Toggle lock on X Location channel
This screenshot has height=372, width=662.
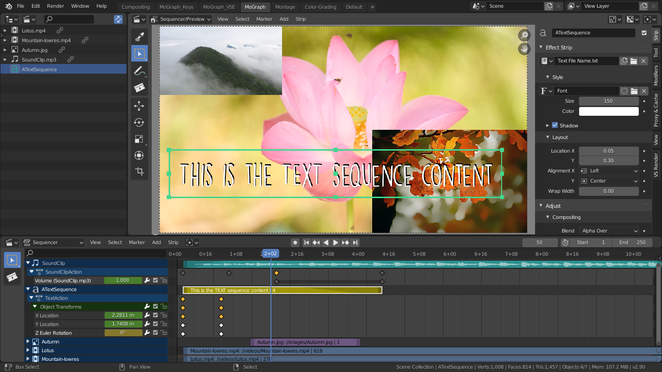164,315
